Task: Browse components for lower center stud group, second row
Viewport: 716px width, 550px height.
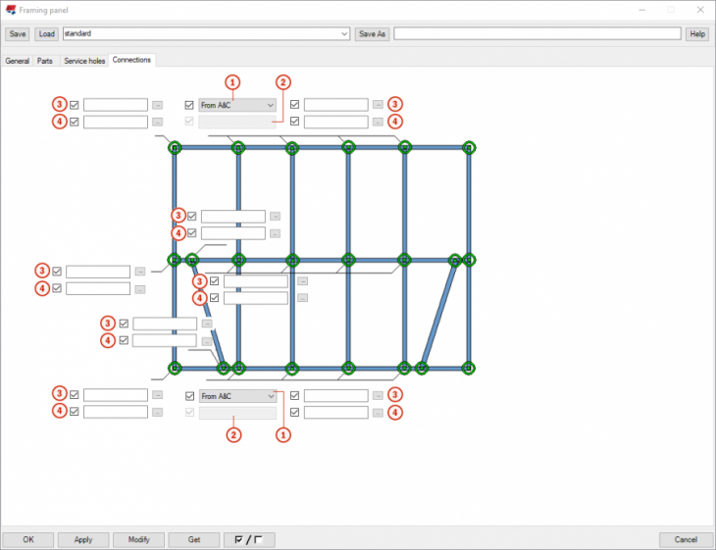Action: [303, 298]
